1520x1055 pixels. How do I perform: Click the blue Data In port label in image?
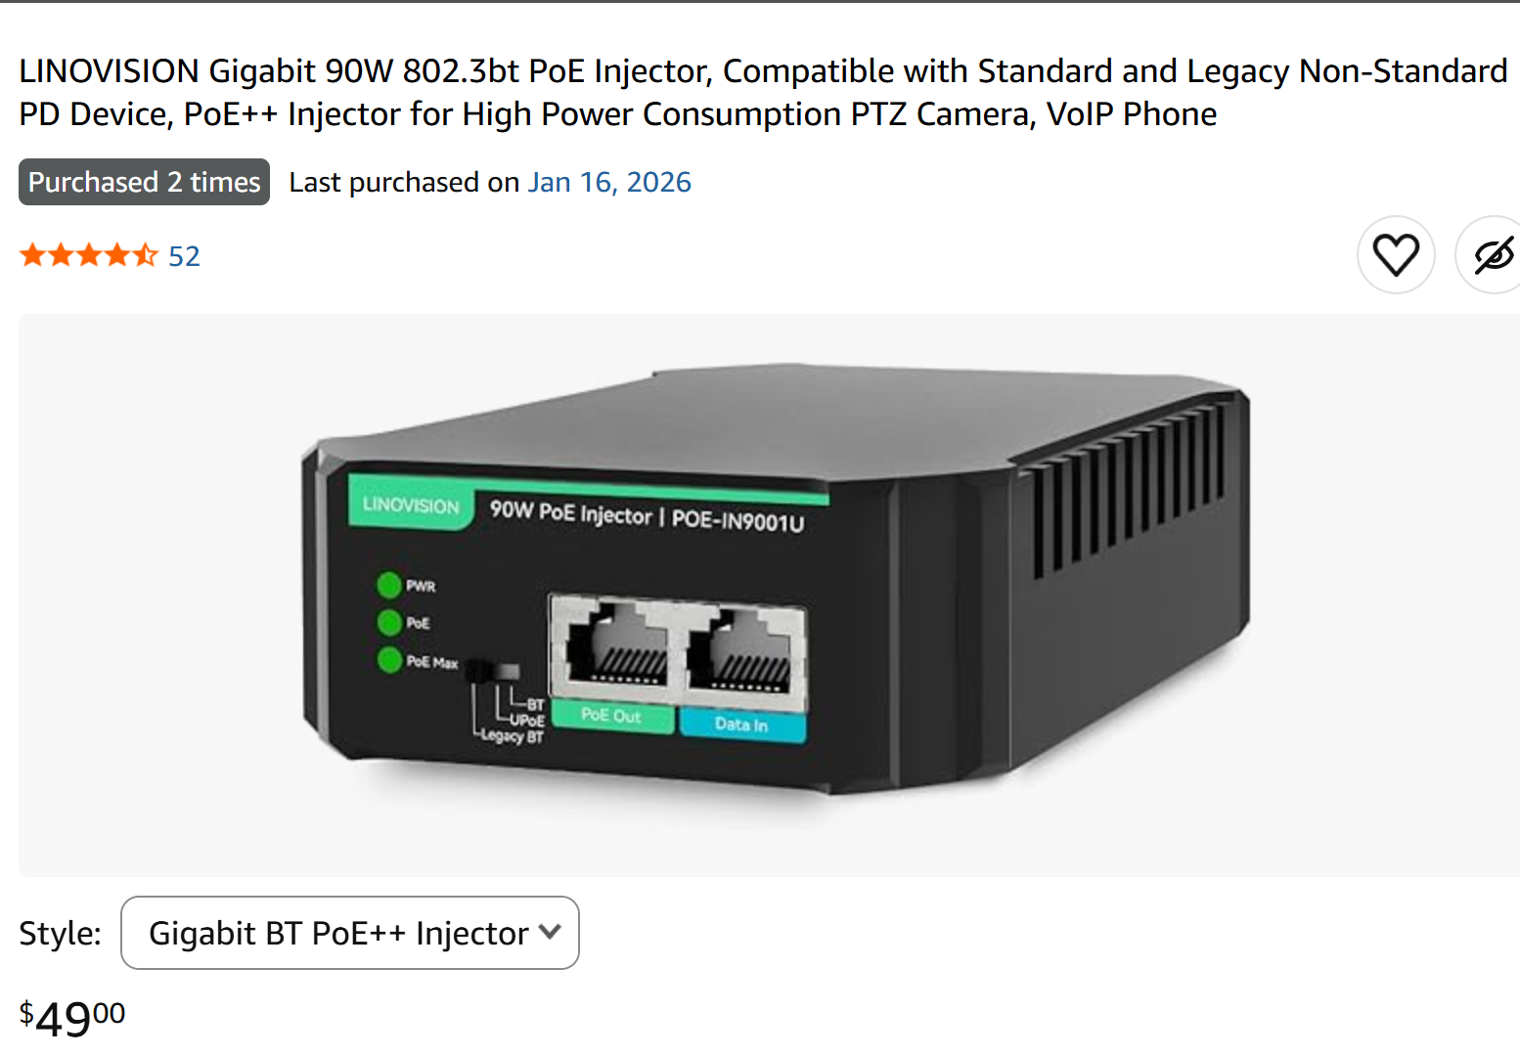pyautogui.click(x=742, y=725)
